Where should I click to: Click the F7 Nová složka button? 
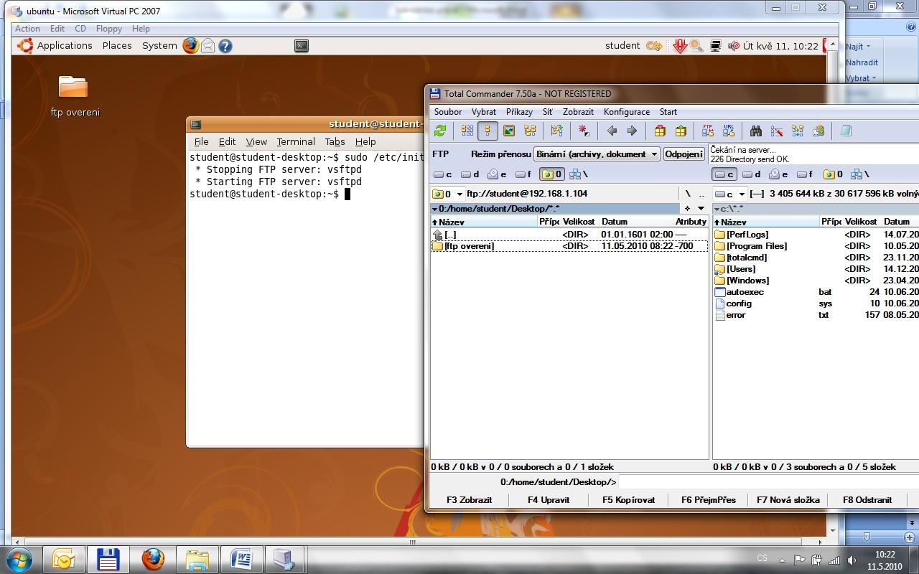(788, 500)
